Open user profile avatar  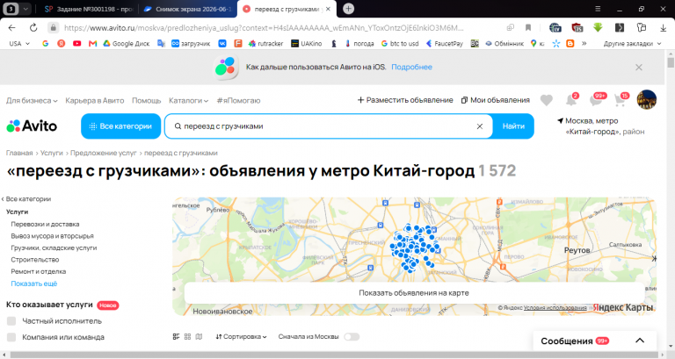647,100
